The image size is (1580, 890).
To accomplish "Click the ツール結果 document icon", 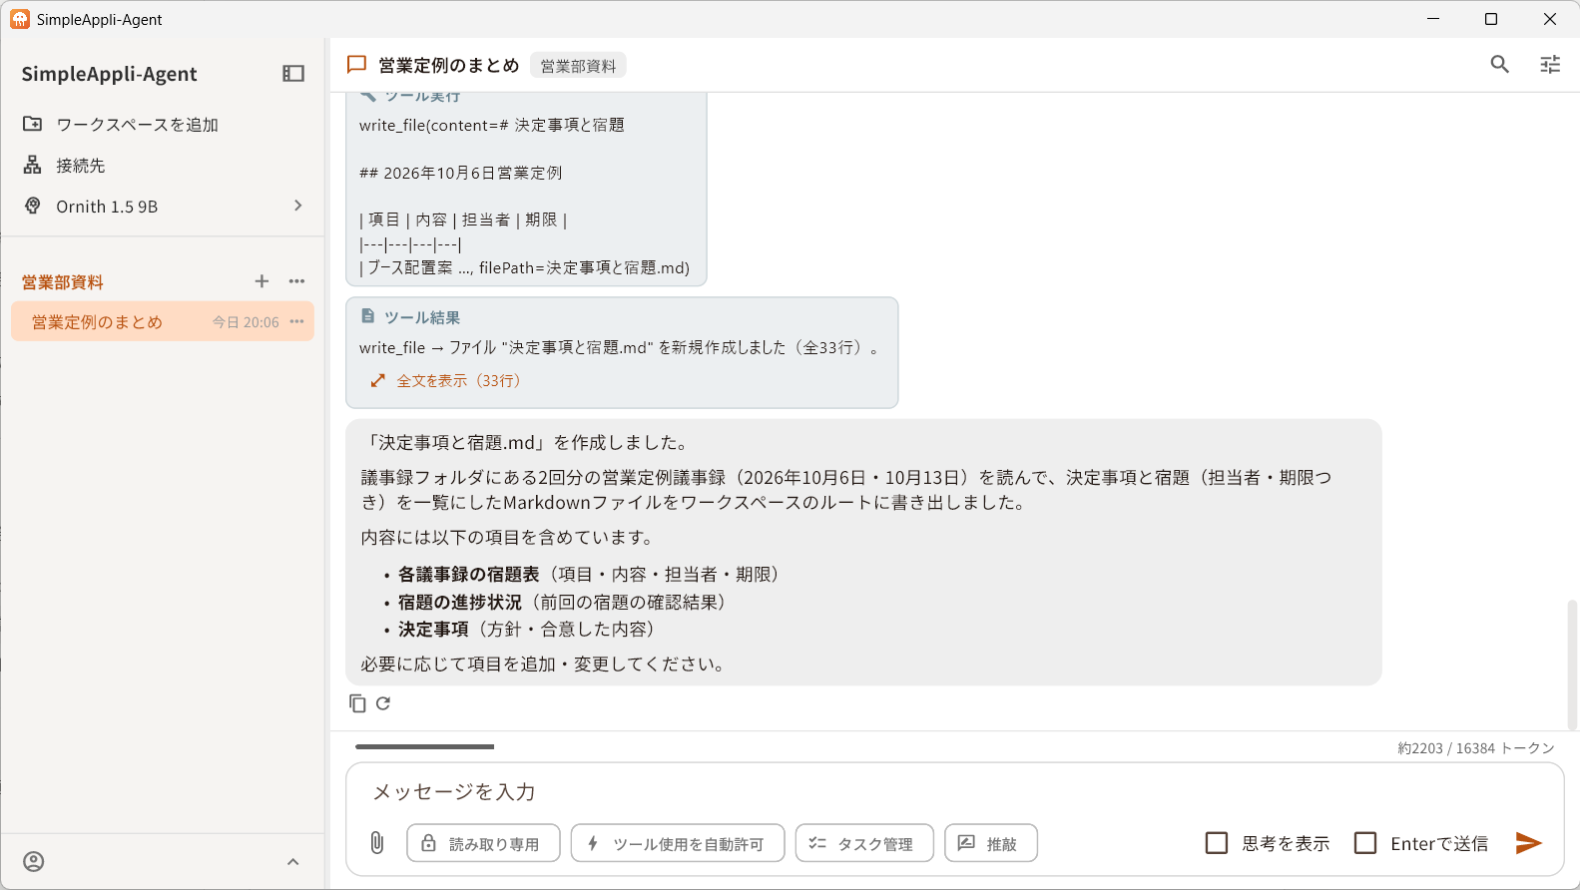I will 367,316.
